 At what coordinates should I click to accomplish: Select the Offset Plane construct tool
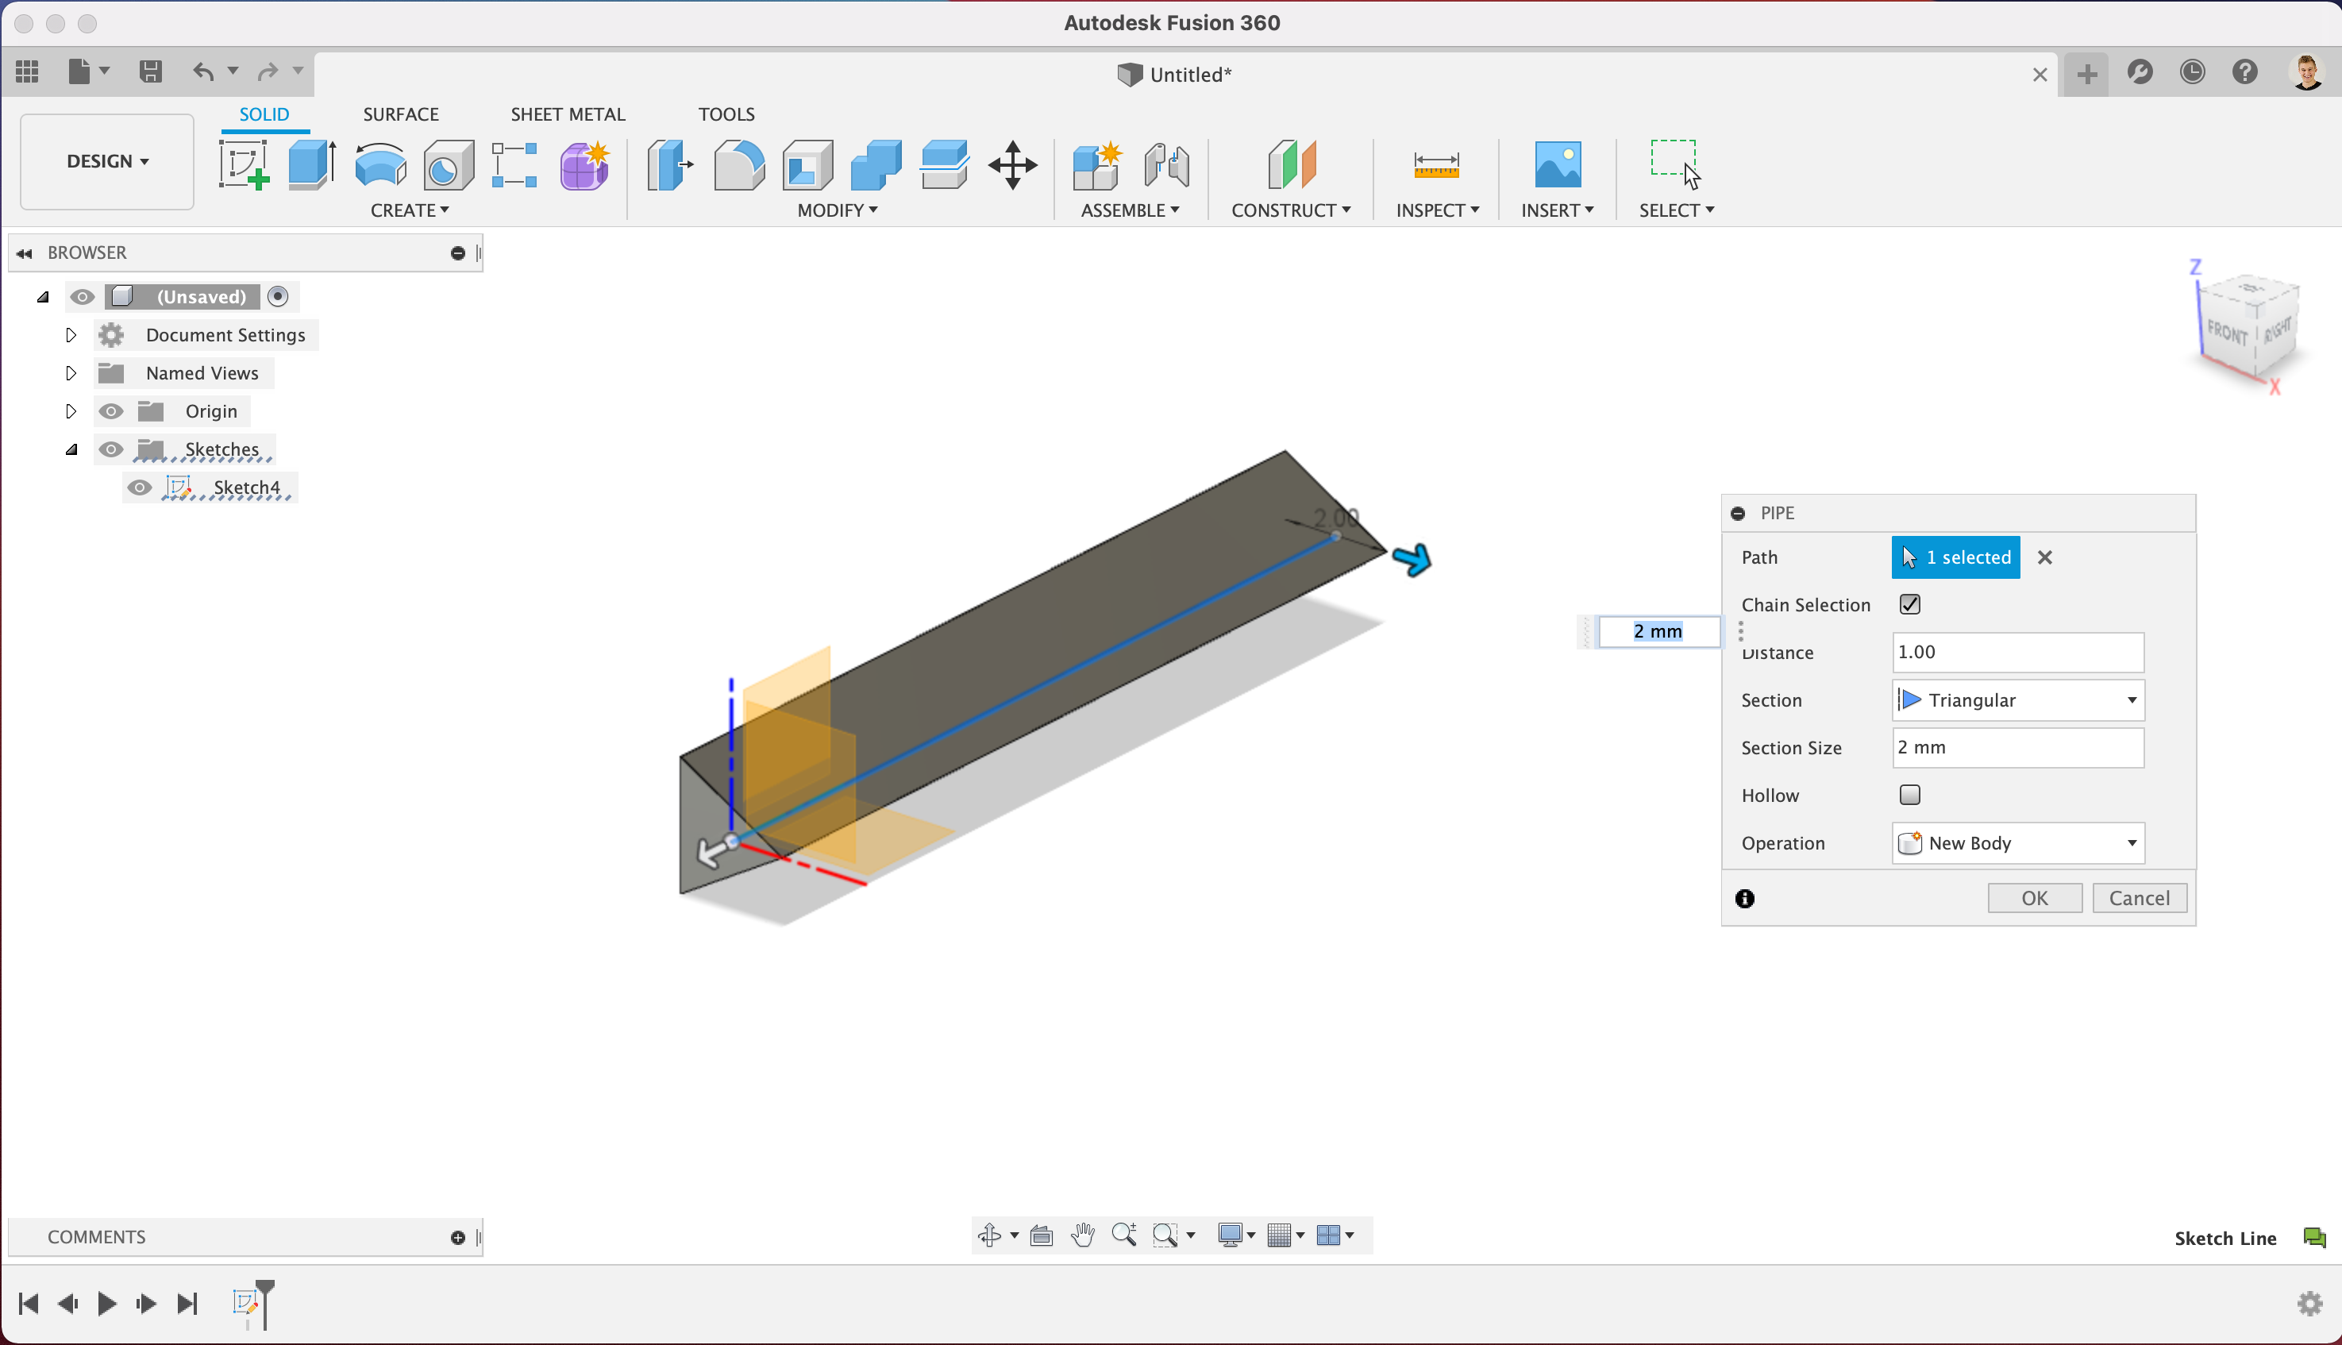tap(1291, 165)
